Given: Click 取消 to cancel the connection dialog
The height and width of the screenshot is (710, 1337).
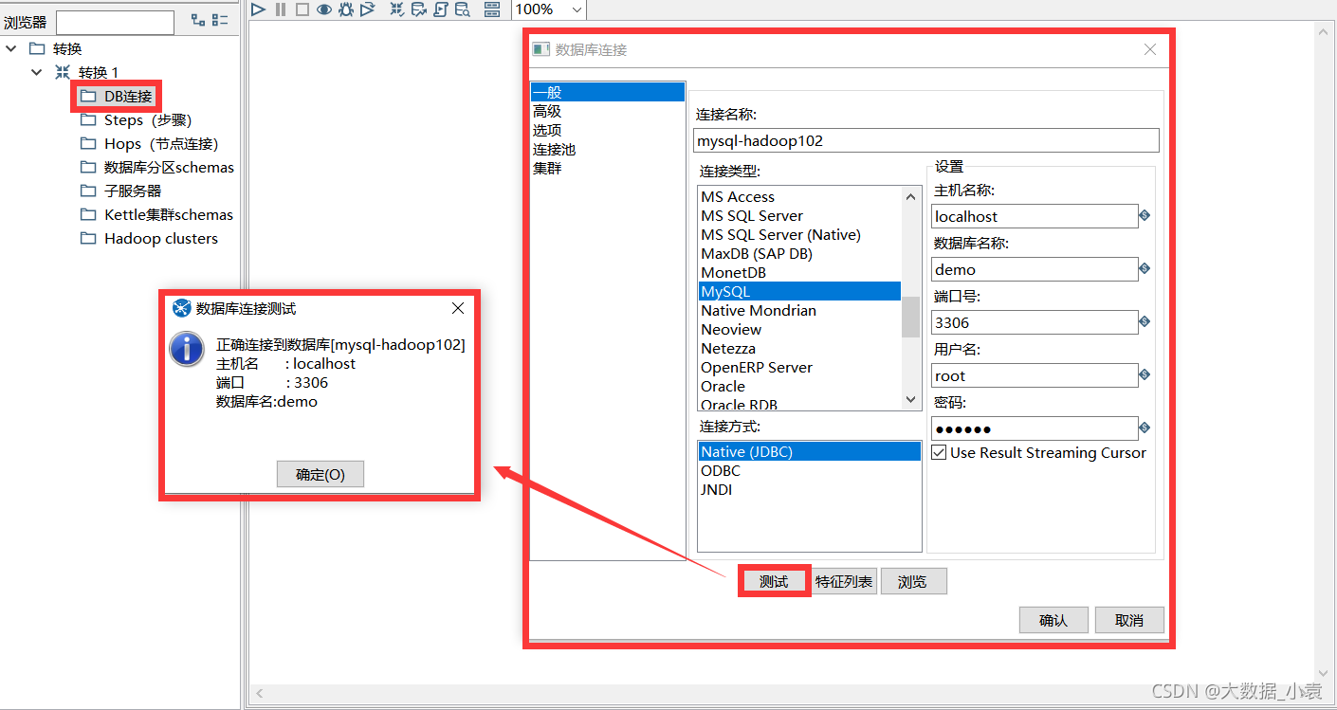Looking at the screenshot, I should pos(1129,620).
